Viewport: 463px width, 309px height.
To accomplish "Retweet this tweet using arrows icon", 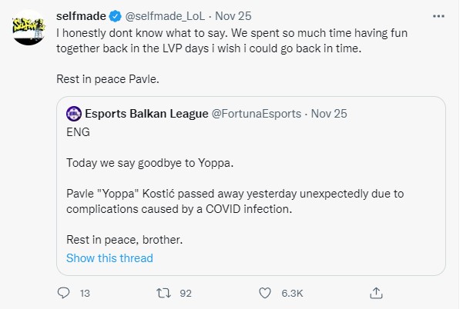I will point(163,293).
